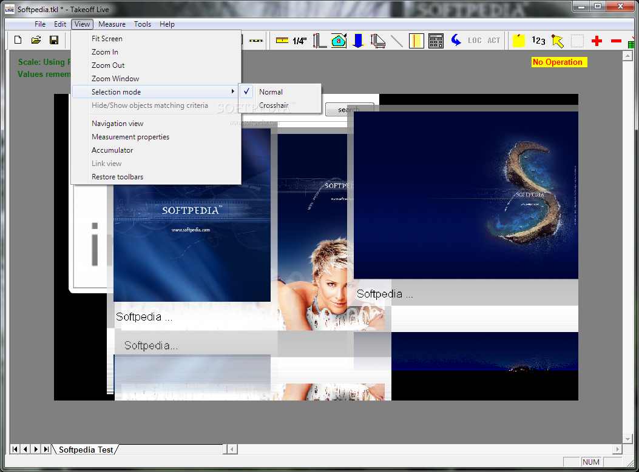
Task: Select the area measurement tool with 'a'
Action: pyautogui.click(x=339, y=41)
